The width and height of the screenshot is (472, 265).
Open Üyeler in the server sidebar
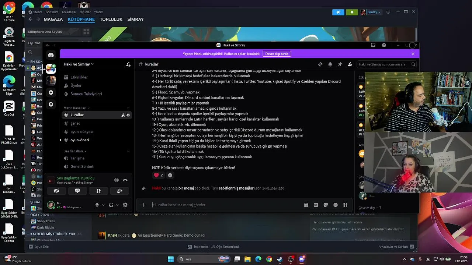(96, 85)
